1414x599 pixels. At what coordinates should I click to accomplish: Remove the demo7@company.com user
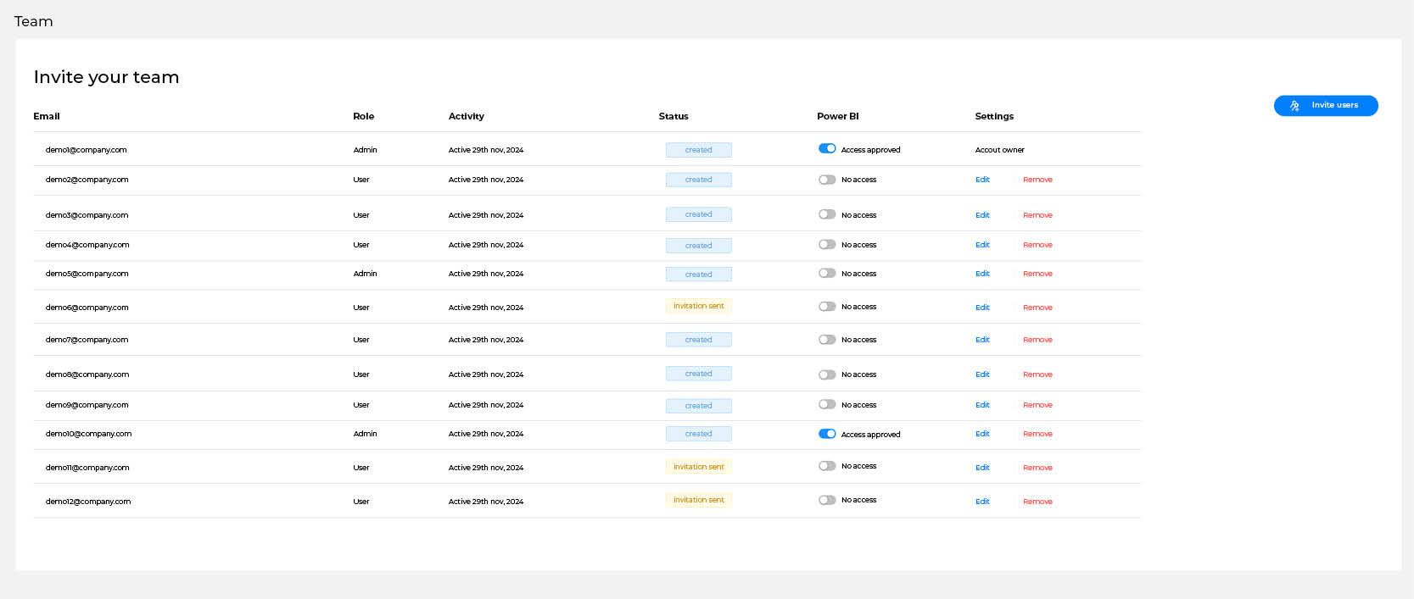tap(1037, 340)
